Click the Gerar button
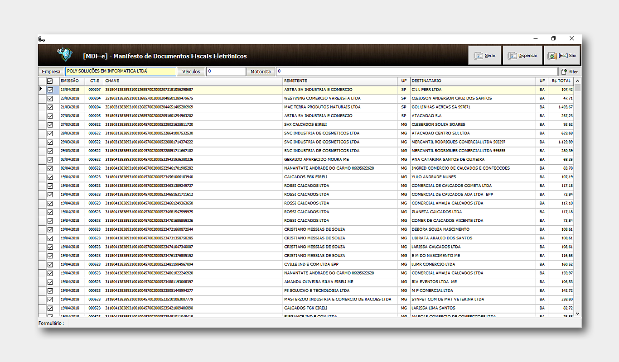Screen dimensions: 619x362 click(x=485, y=56)
